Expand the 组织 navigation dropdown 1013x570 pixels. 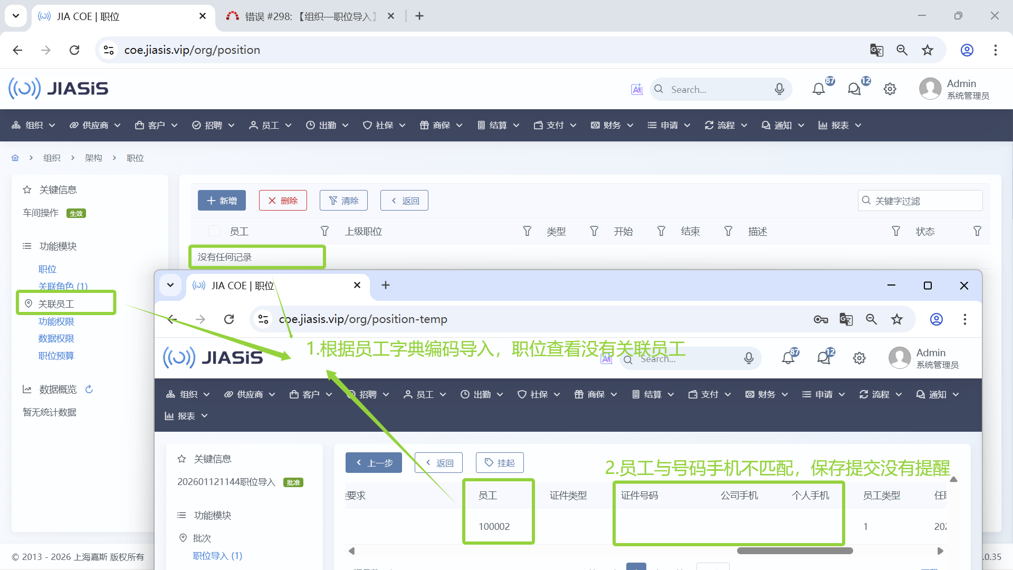pyautogui.click(x=34, y=125)
